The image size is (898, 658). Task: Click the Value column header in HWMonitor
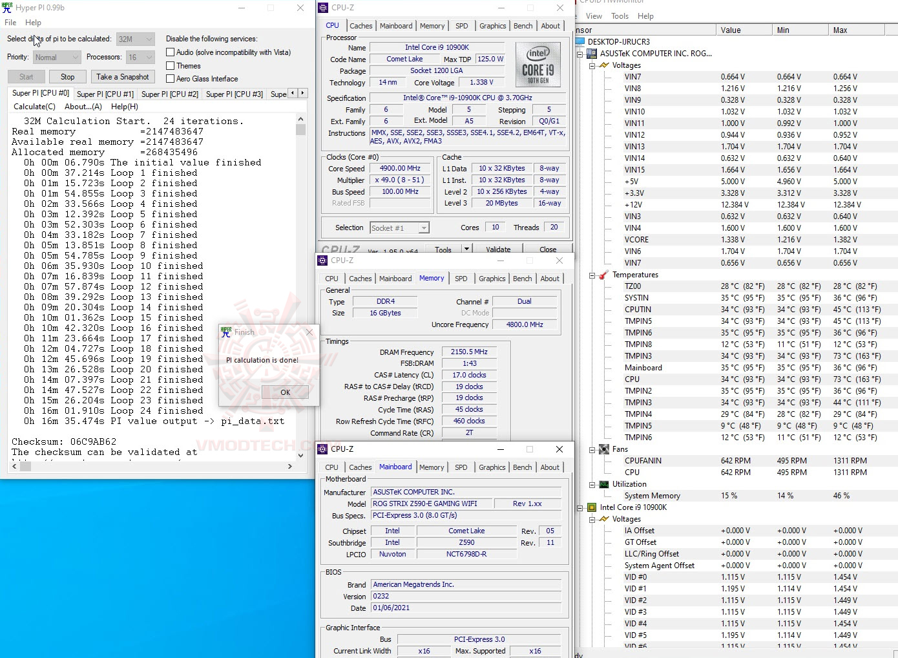coord(744,30)
